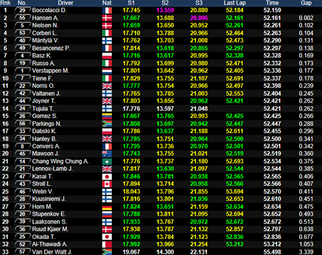Click Lennox-Lamb J. driver name
Viewport: 322px width, 255px height.
(x=52, y=168)
